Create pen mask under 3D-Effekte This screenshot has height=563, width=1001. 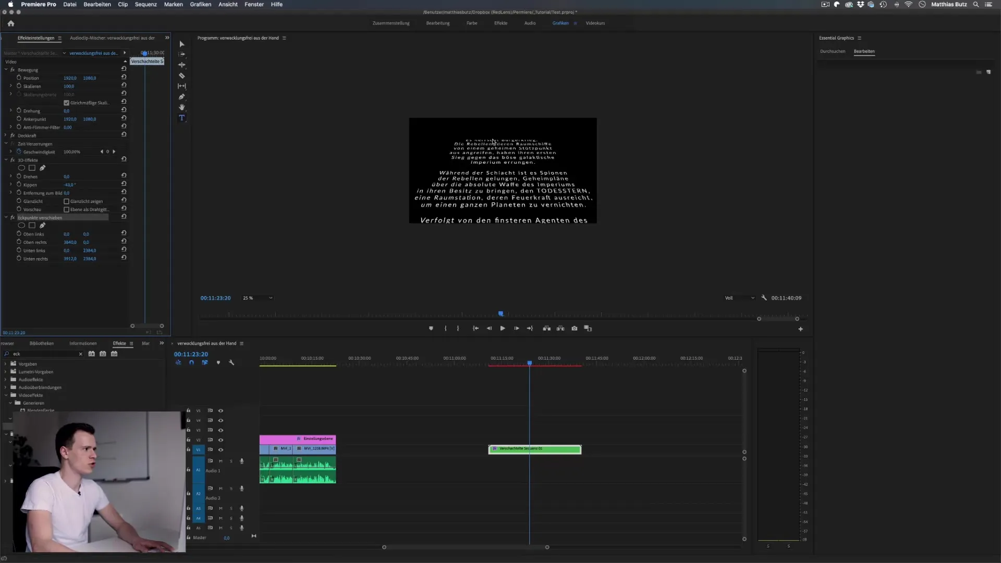(x=42, y=168)
